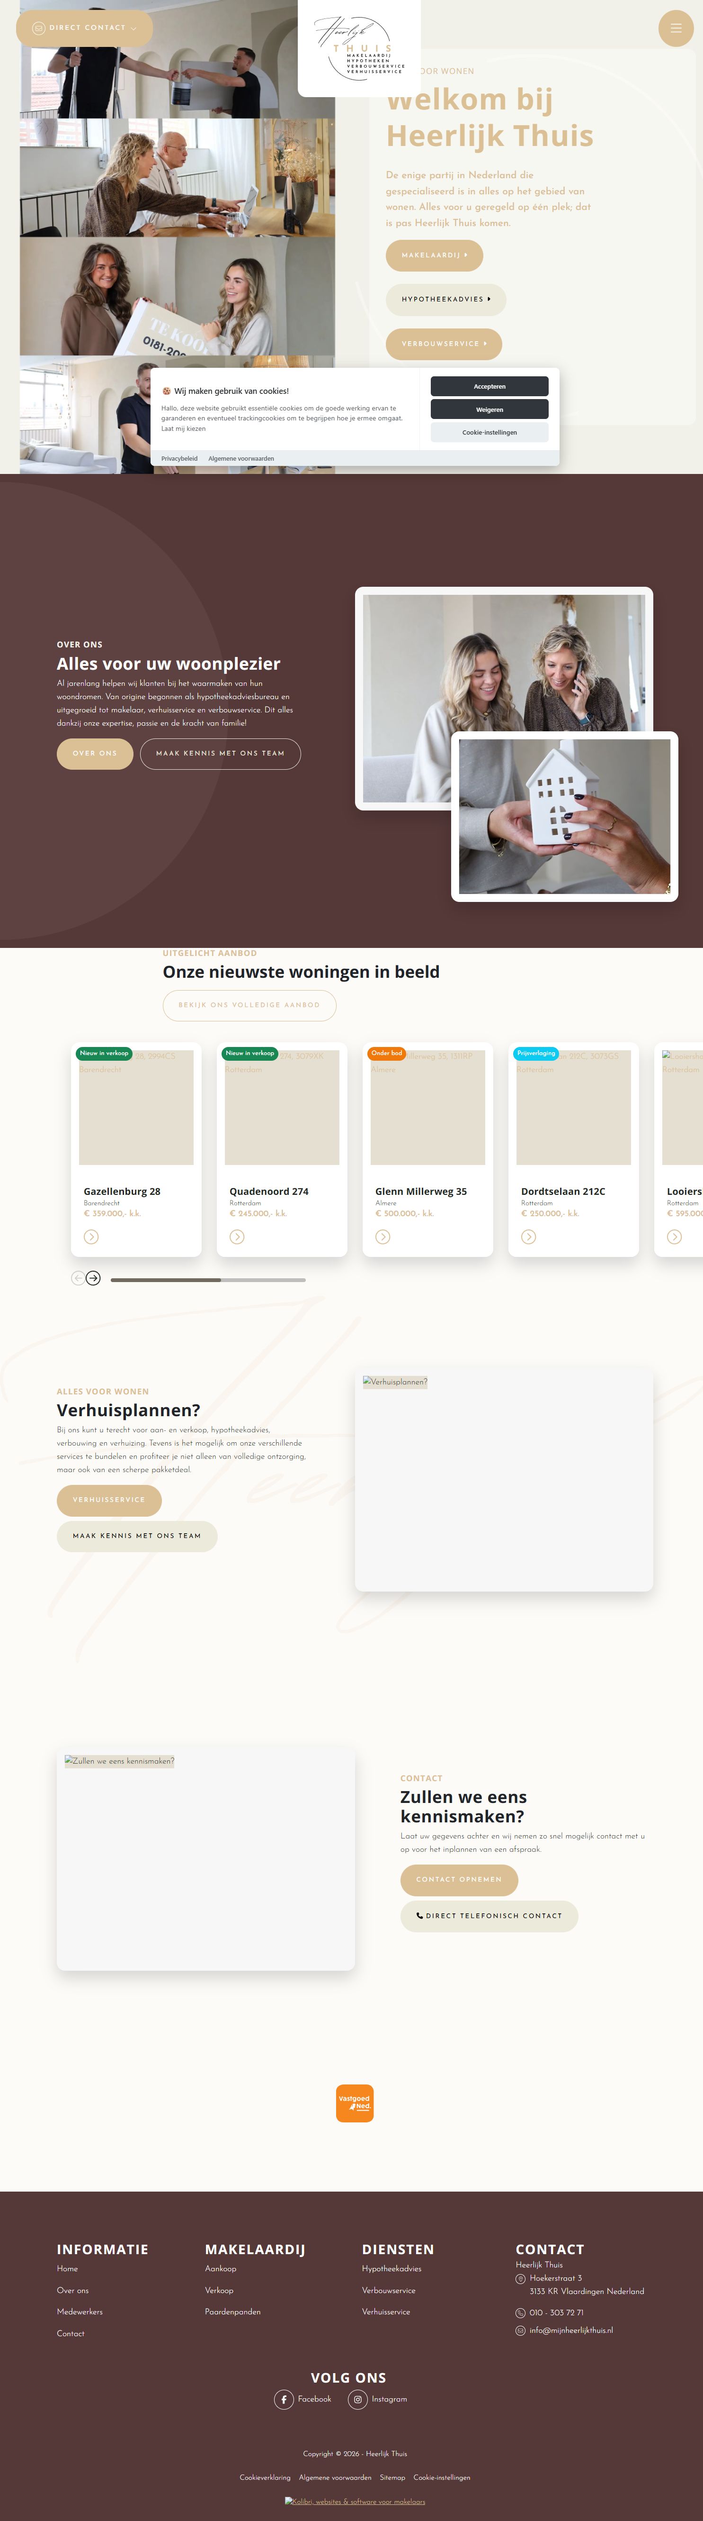The width and height of the screenshot is (703, 2521).
Task: Click the Vastgoed Nederland orange badge
Action: tap(355, 2102)
